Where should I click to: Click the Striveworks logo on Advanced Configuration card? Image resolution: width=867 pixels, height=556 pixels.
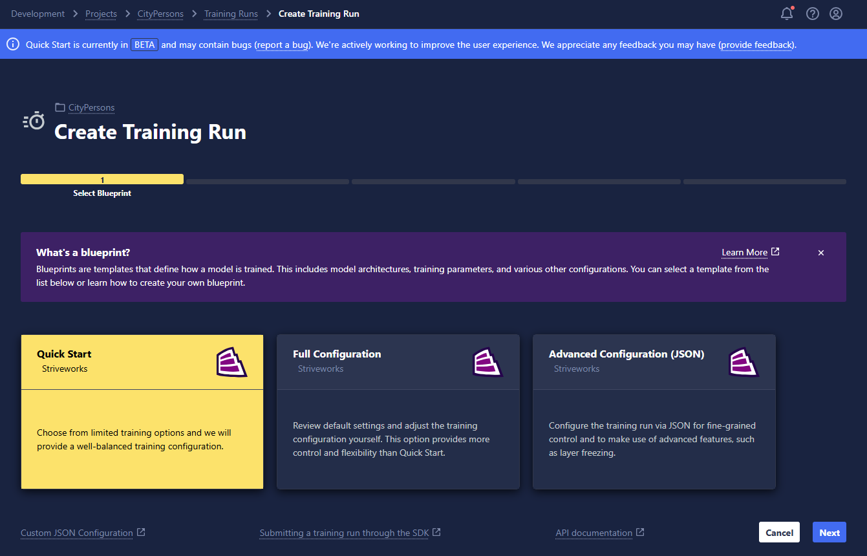click(744, 362)
